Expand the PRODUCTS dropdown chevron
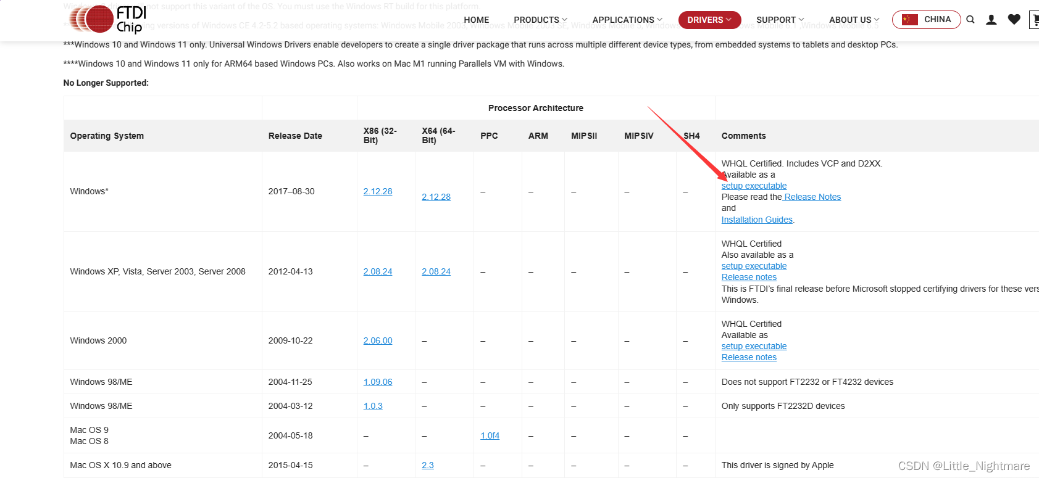The image size is (1039, 478). click(564, 20)
